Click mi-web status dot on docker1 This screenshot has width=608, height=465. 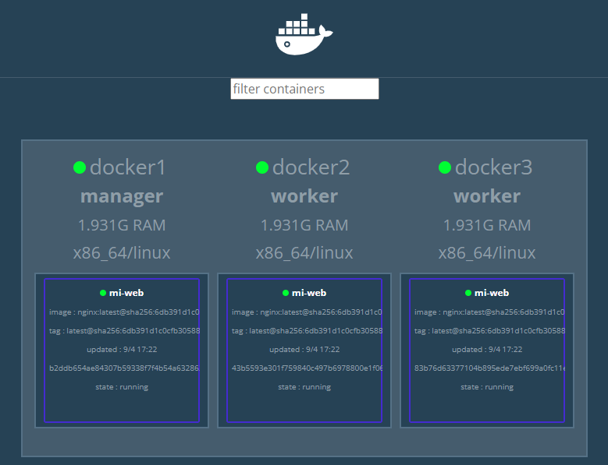pos(103,293)
